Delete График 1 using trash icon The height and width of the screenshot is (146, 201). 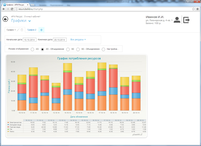[22, 30]
